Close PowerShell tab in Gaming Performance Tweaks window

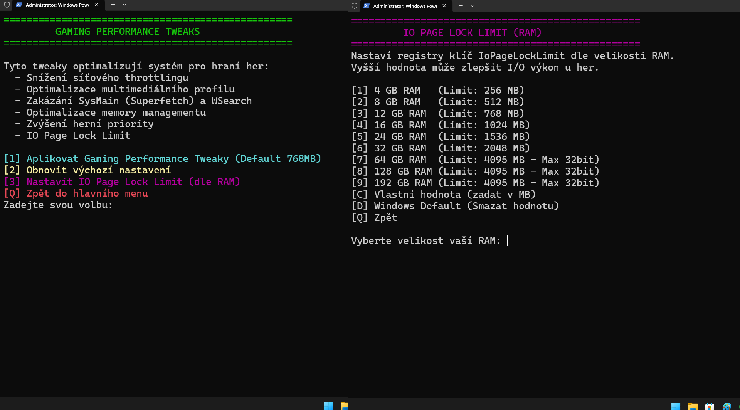click(97, 5)
